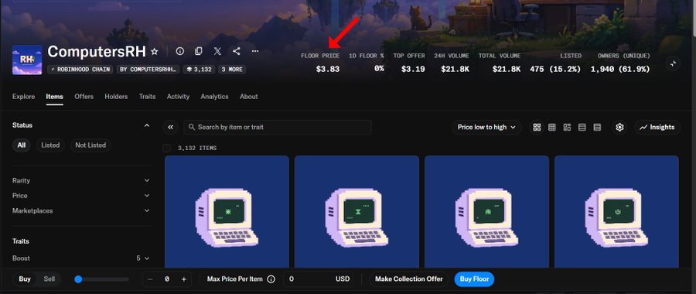Image resolution: width=696 pixels, height=294 pixels.
Task: Open the Offers tab
Action: pos(84,97)
